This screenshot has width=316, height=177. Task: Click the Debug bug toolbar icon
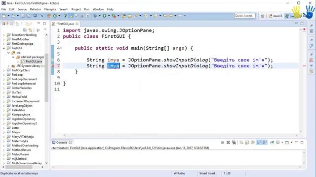pyautogui.click(x=95, y=16)
